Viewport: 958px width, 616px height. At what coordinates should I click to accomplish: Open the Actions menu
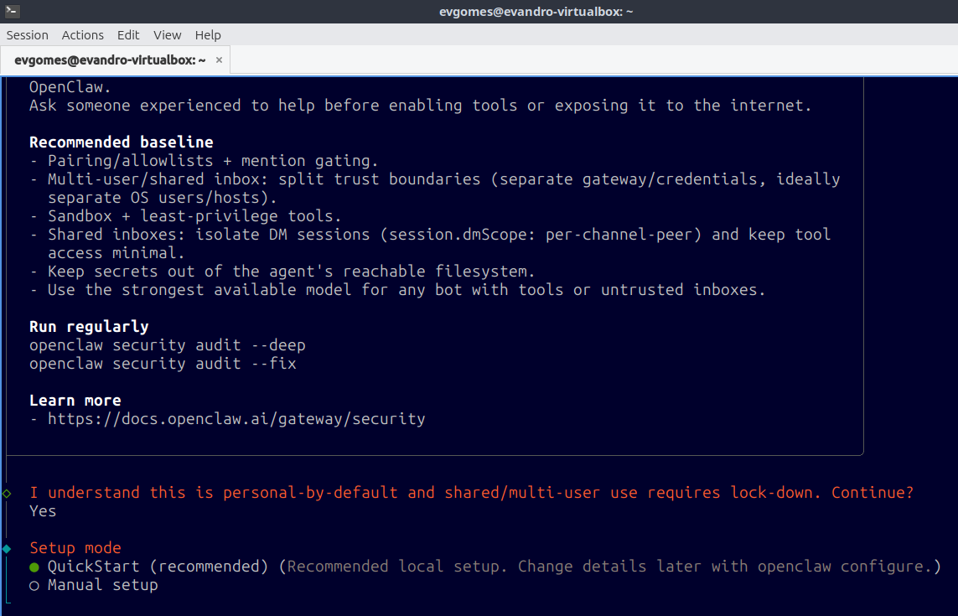pos(82,35)
